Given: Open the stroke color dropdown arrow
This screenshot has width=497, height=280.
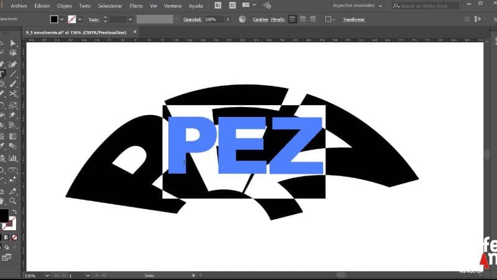Looking at the screenshot, I should point(80,19).
